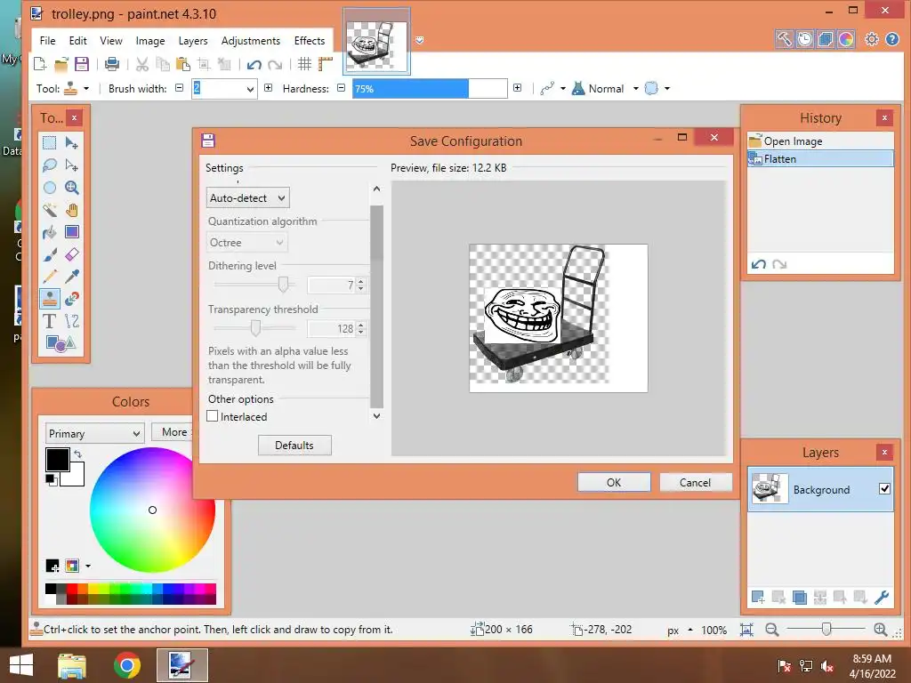Click OK in Save Configuration dialog
The image size is (911, 683).
pos(614,482)
